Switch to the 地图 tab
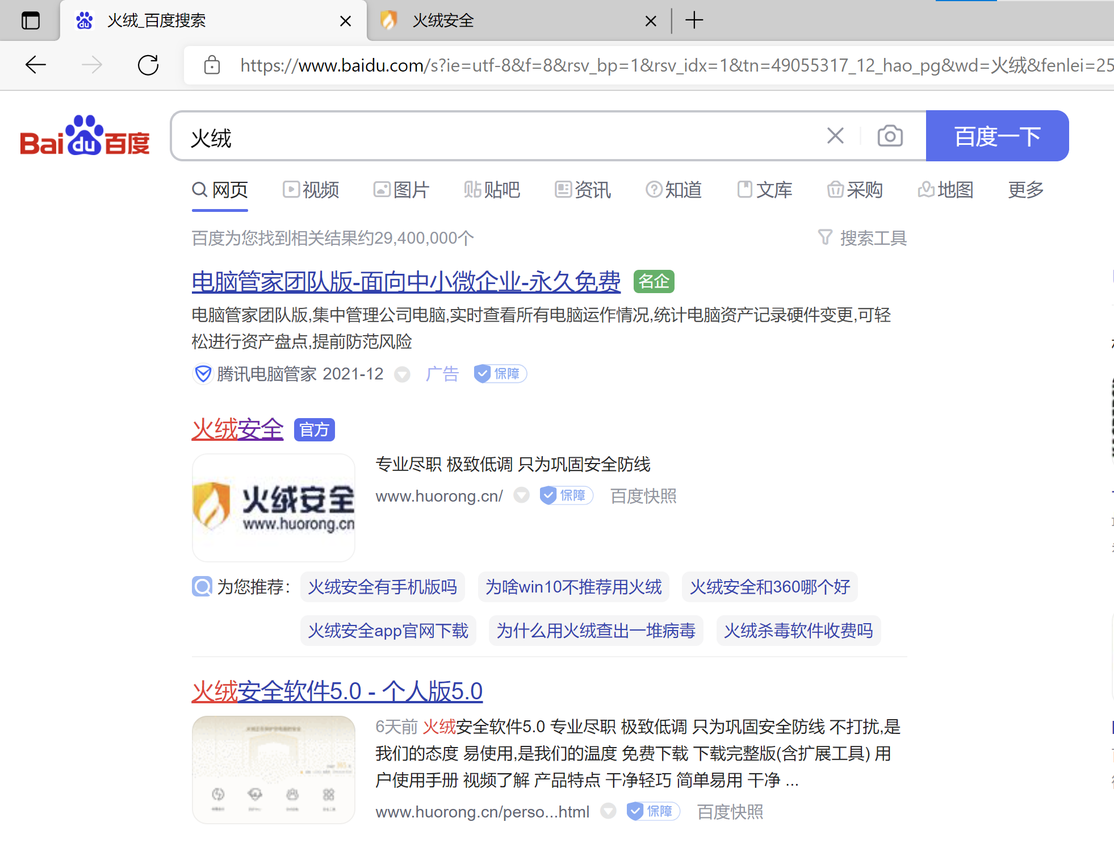Screen dimensions: 1114x847 click(x=946, y=190)
